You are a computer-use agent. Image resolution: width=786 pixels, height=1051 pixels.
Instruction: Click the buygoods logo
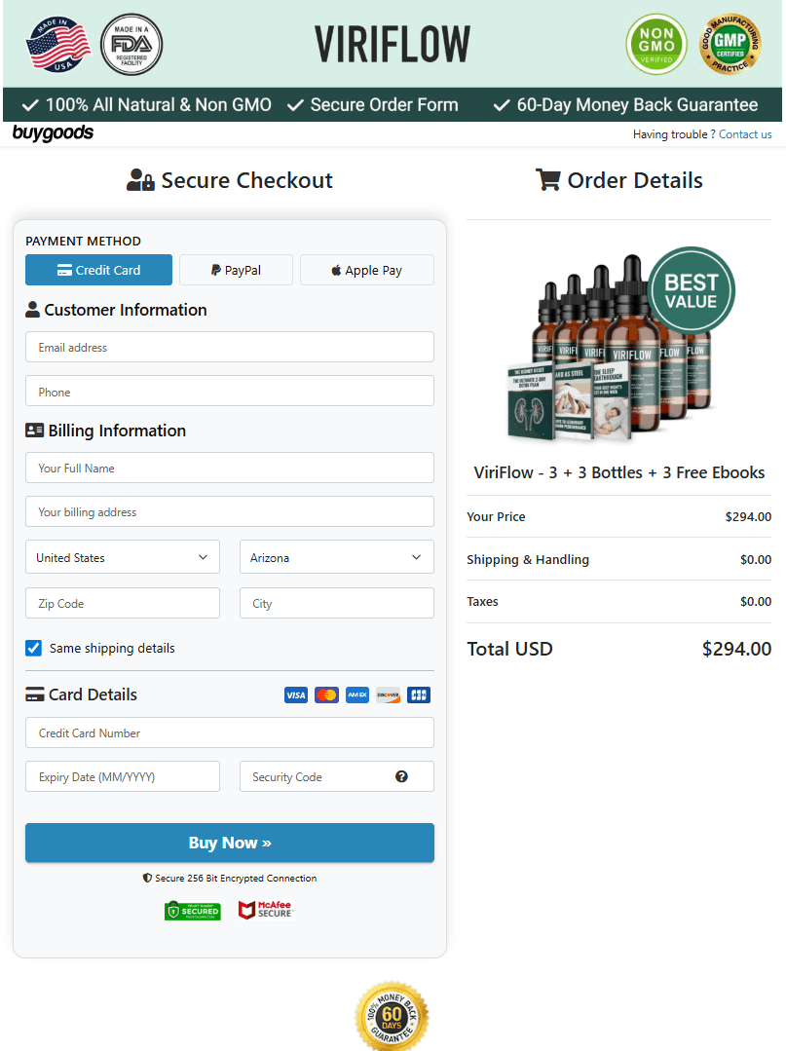[x=53, y=133]
